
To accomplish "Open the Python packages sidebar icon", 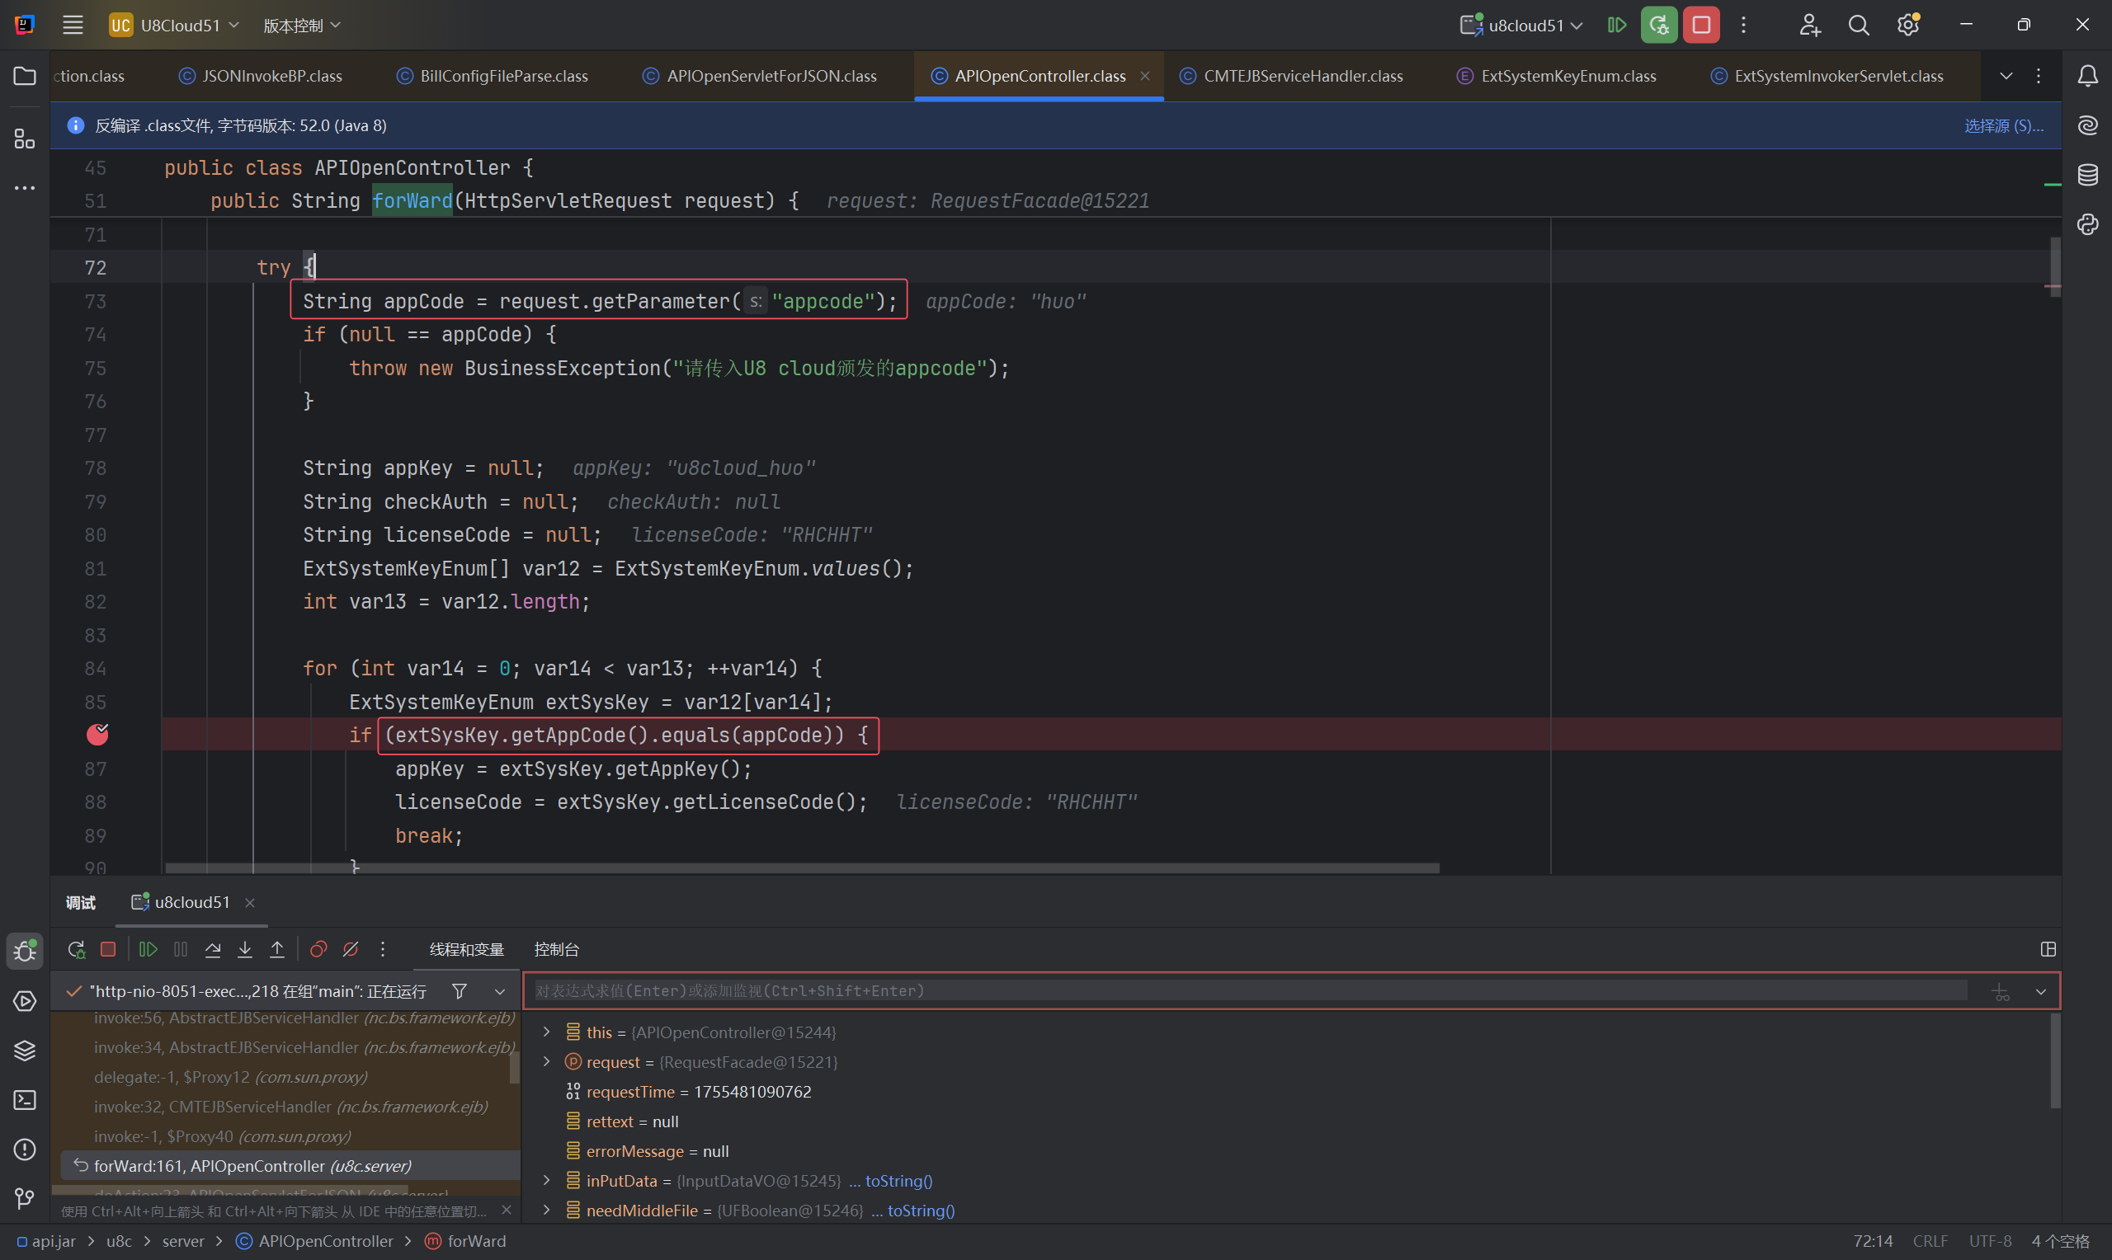I will 2087,224.
